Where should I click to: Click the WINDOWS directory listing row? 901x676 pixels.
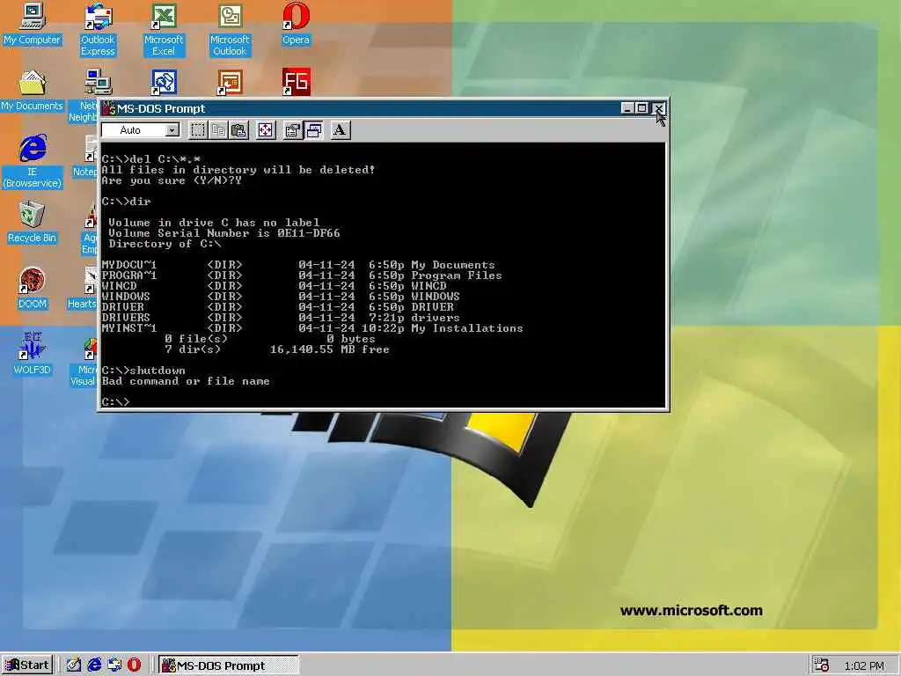click(281, 297)
